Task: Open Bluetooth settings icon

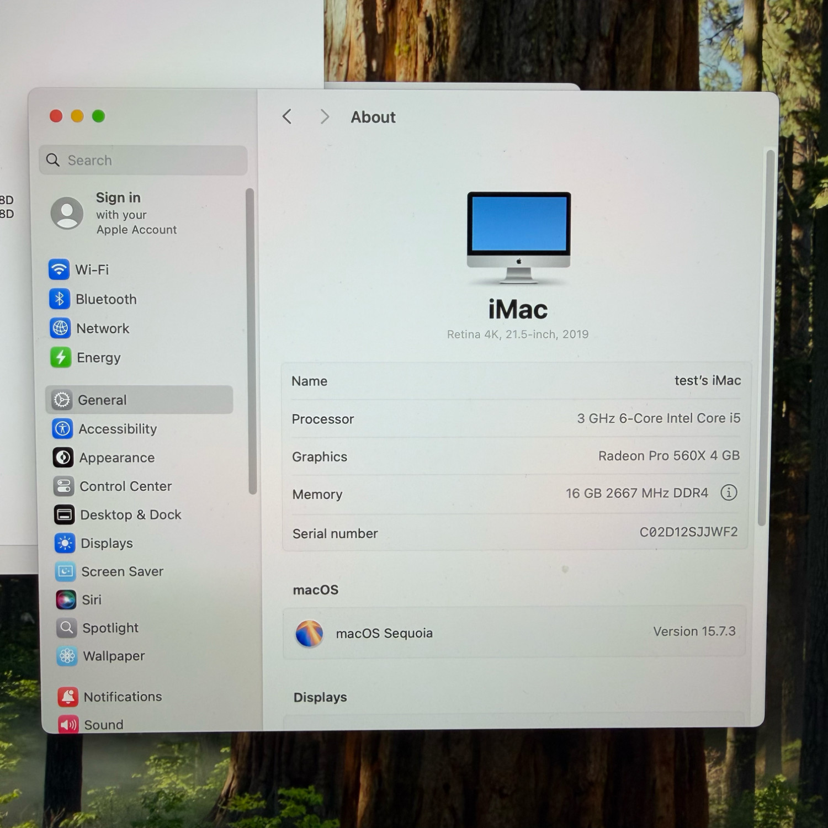Action: 60,299
